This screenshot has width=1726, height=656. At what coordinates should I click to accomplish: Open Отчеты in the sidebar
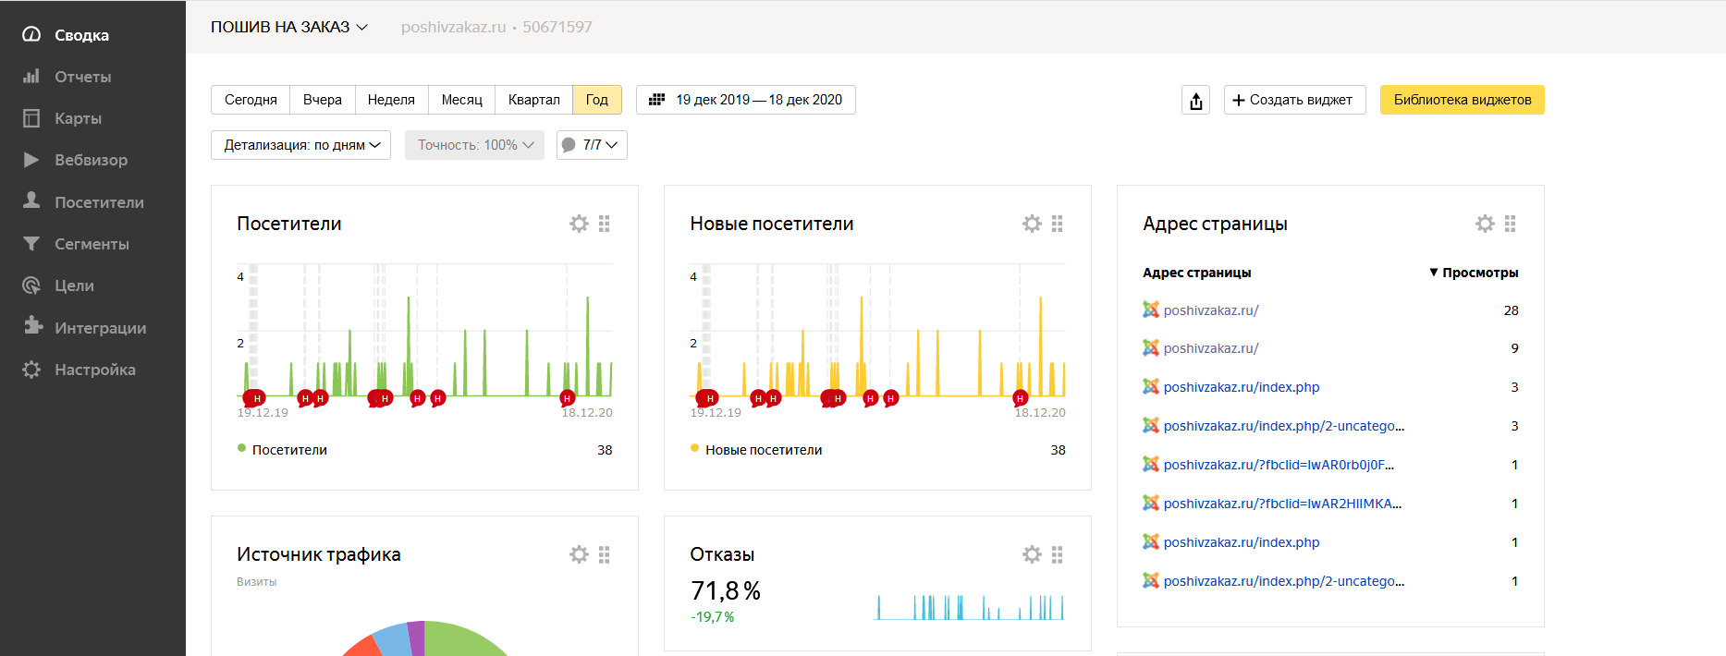pyautogui.click(x=82, y=77)
